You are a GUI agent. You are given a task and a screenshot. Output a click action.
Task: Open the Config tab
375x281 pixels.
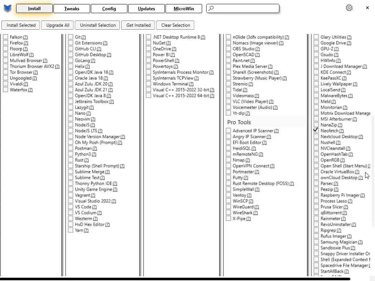click(x=109, y=9)
